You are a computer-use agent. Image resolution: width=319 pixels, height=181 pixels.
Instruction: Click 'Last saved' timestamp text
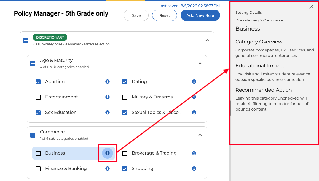point(189,6)
